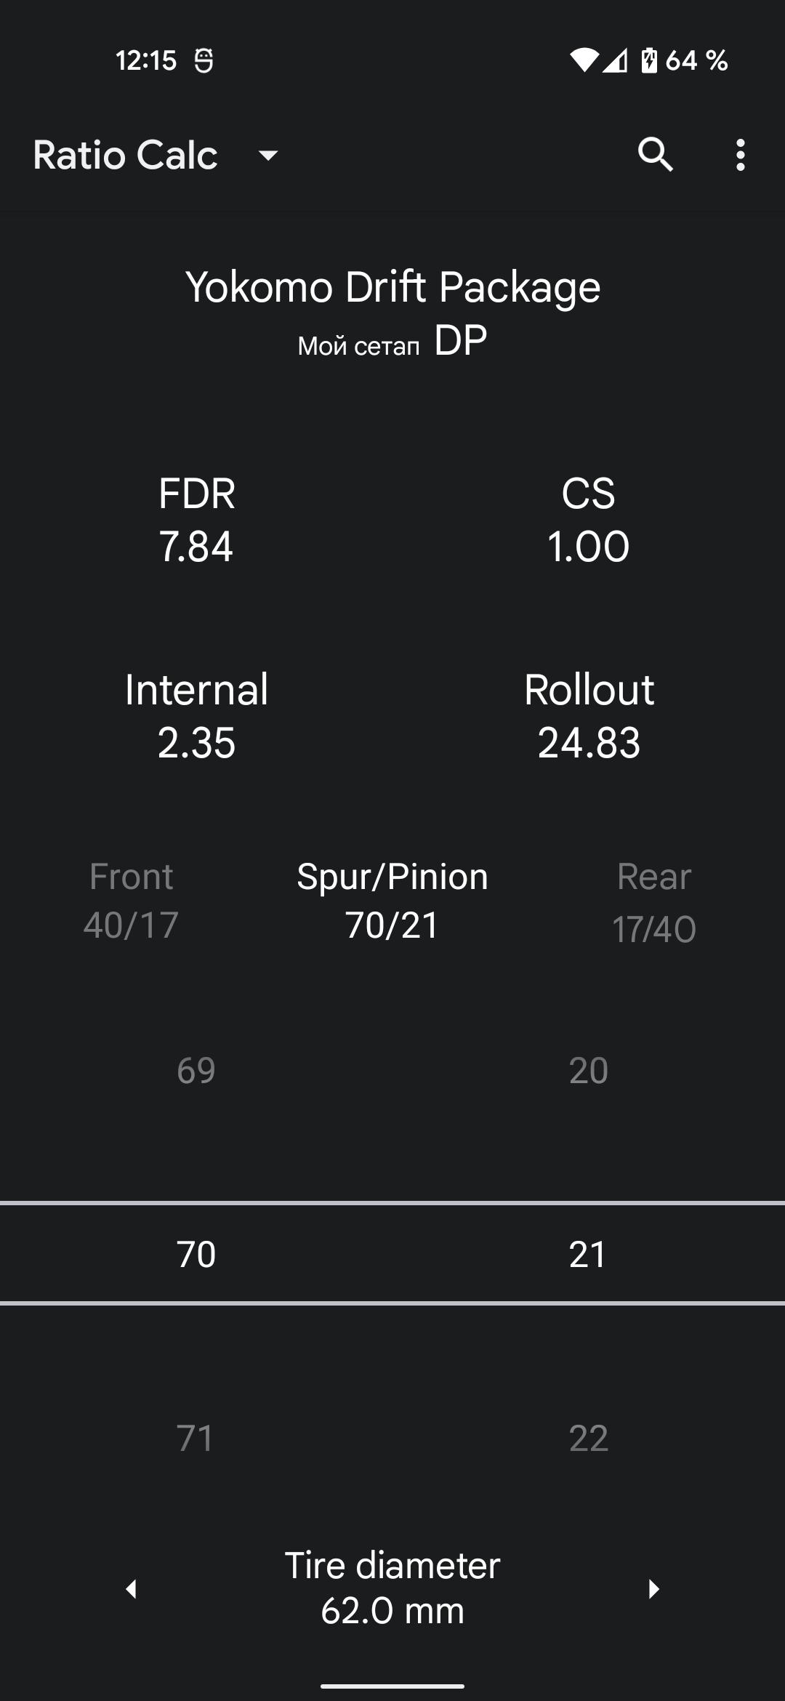This screenshot has height=1701, width=785.
Task: Decrease tire diameter with left arrow
Action: point(132,1588)
